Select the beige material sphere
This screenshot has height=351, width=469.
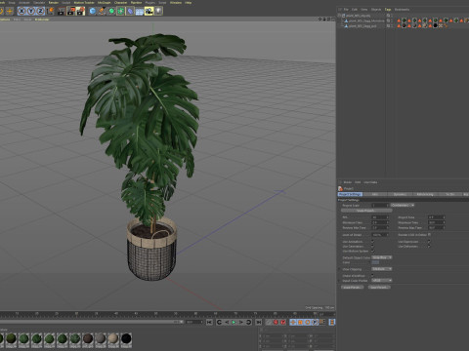coord(113,338)
